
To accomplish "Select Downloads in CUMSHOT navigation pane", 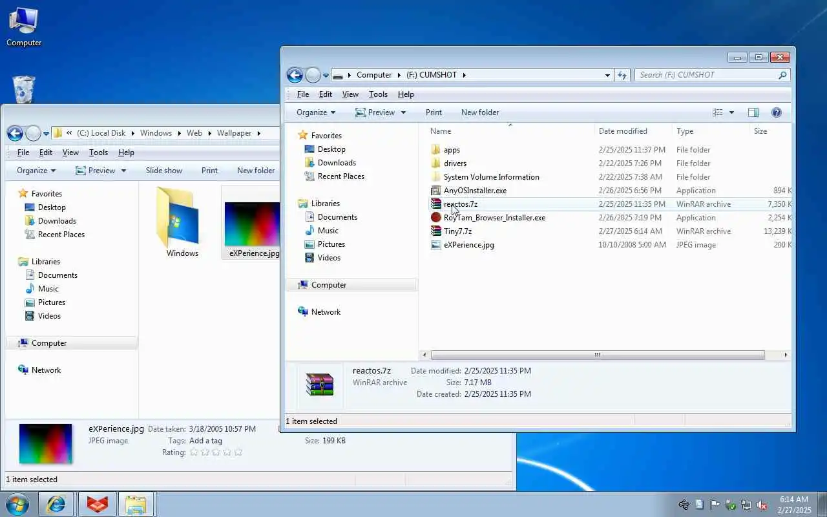I will pos(337,163).
